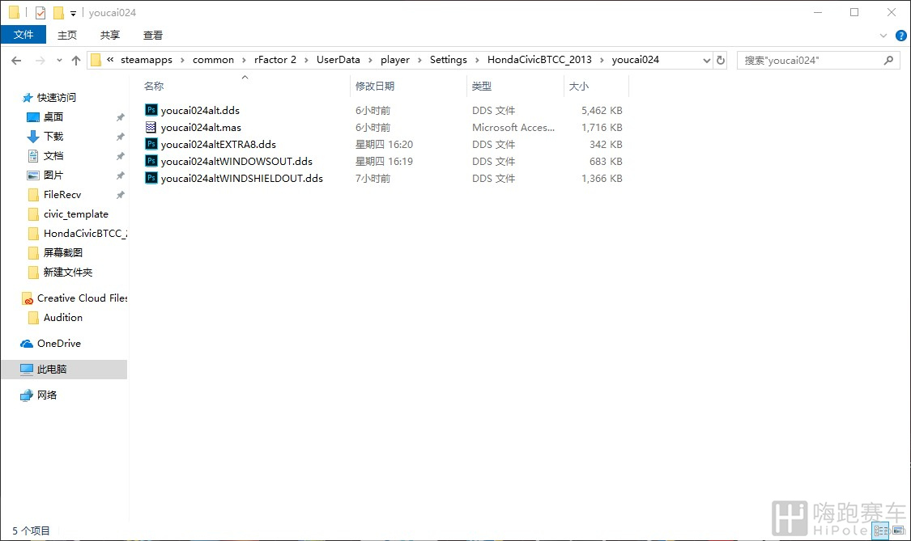Go up one folder level
Screen dimensions: 911x541
click(76, 61)
